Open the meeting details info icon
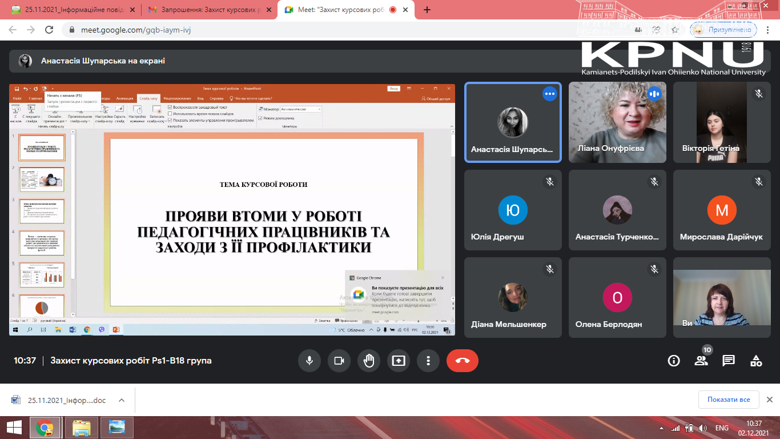The height and width of the screenshot is (439, 780). [674, 361]
